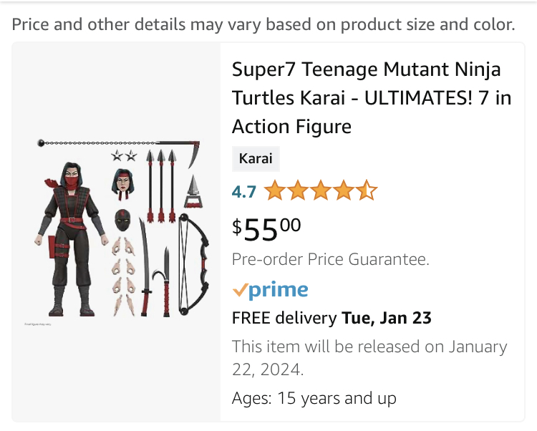Click the 4.7 rating number

(243, 192)
